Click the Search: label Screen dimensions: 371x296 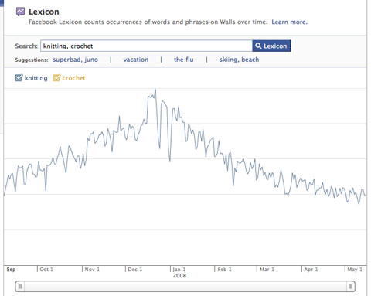pyautogui.click(x=26, y=46)
